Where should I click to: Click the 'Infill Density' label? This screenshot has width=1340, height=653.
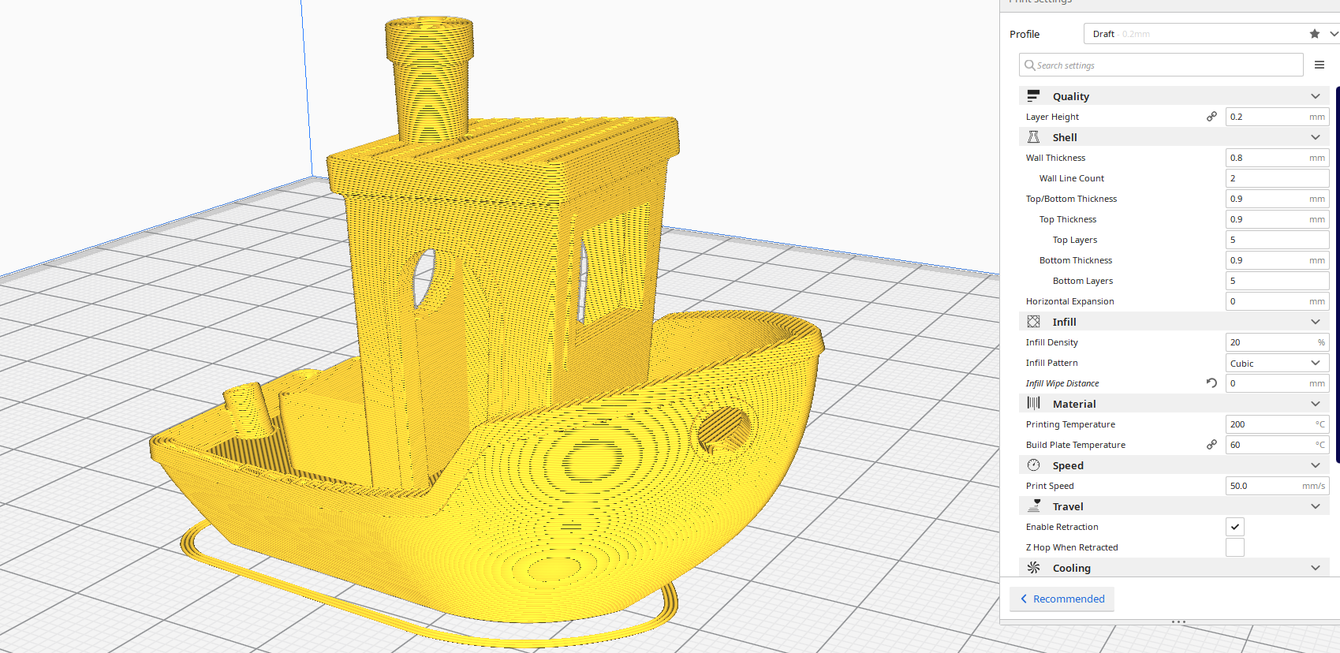[1051, 342]
